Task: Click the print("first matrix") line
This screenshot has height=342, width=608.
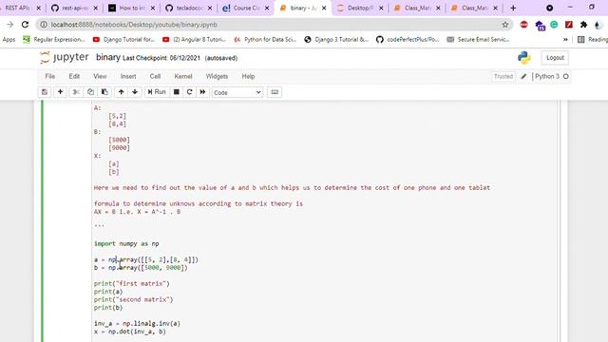Action: (131, 283)
